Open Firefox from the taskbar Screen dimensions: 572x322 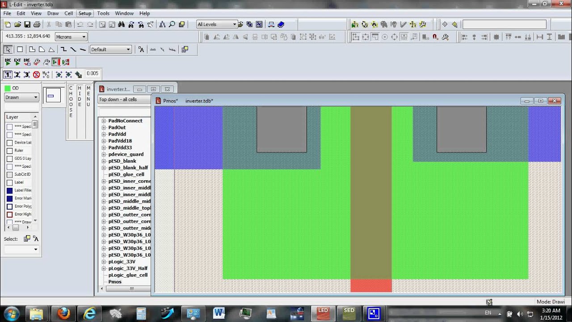coord(64,313)
